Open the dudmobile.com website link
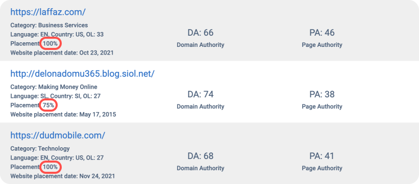The height and width of the screenshot is (184, 419). [58, 136]
